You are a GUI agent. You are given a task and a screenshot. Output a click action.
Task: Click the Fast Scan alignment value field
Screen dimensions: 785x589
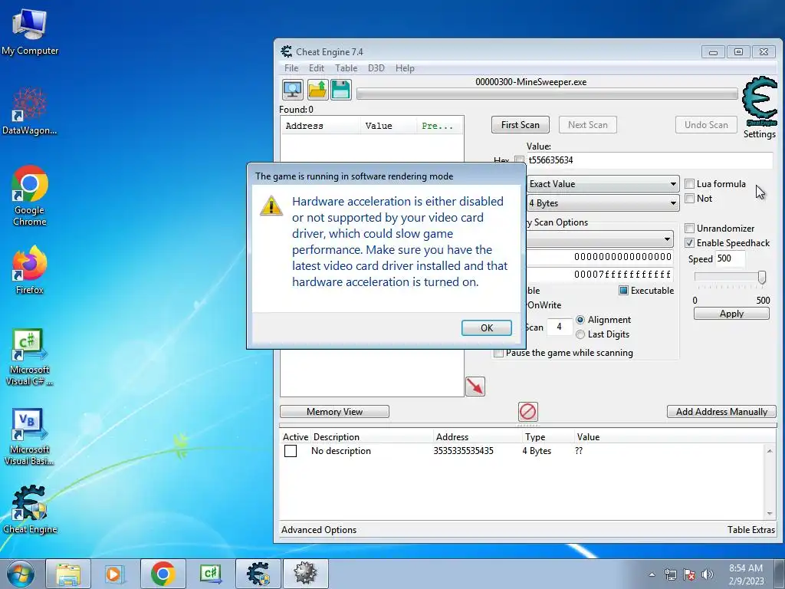click(x=559, y=327)
